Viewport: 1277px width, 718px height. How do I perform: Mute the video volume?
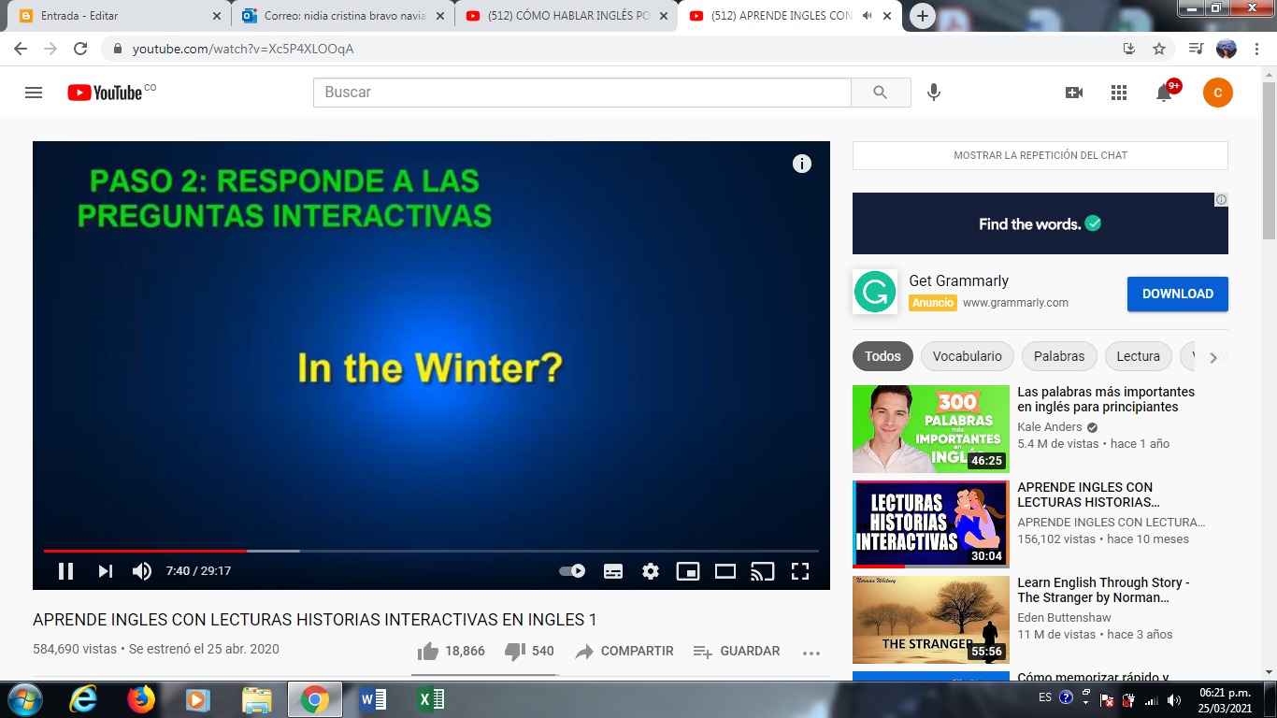[142, 571]
